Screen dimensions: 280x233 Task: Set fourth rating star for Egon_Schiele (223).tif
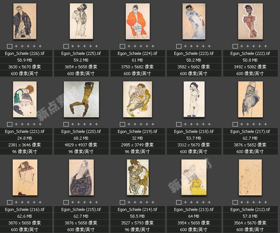[203, 46]
